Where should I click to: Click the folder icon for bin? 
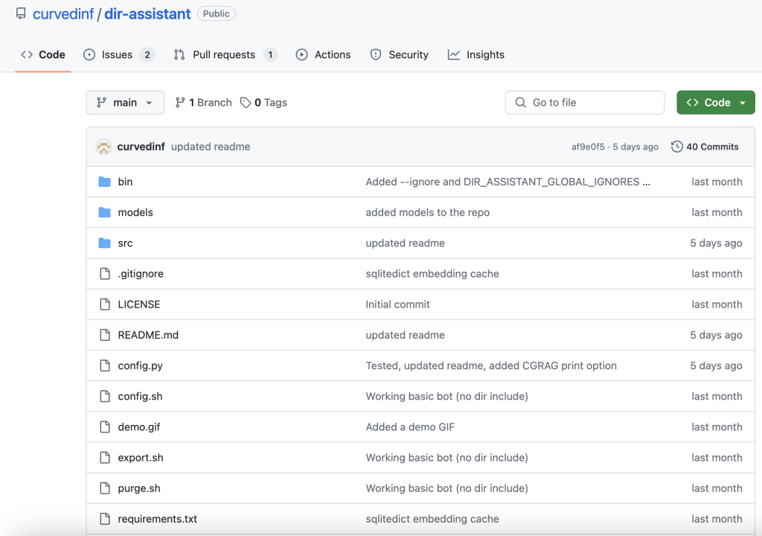104,182
